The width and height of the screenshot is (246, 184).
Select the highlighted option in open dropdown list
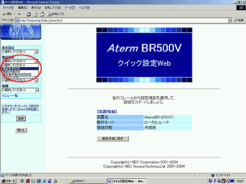pyautogui.click(x=20, y=69)
